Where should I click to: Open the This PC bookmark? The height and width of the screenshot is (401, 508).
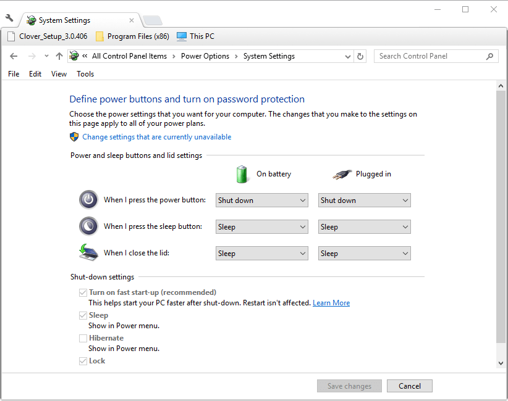pos(196,36)
